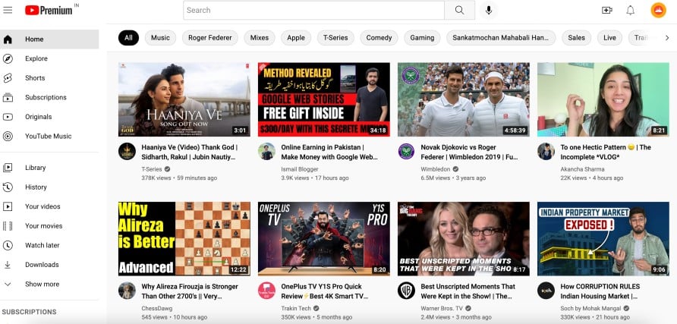Open Ismail Blogger channel avatar

266,152
